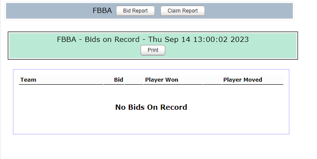The height and width of the screenshot is (159, 317).
Task: Open the Claim Report
Action: pos(183,11)
